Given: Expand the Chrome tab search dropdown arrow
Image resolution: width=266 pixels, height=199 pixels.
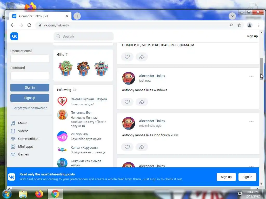Looking at the screenshot, I should point(232,16).
